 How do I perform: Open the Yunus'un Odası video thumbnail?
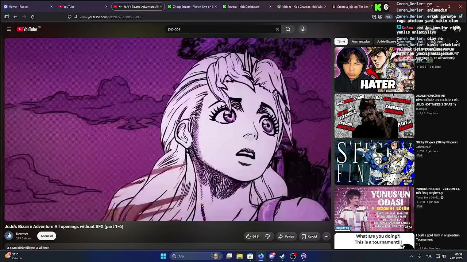374,209
